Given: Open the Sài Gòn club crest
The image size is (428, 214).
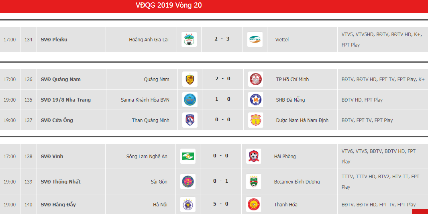Looking at the screenshot, I should click(188, 181).
